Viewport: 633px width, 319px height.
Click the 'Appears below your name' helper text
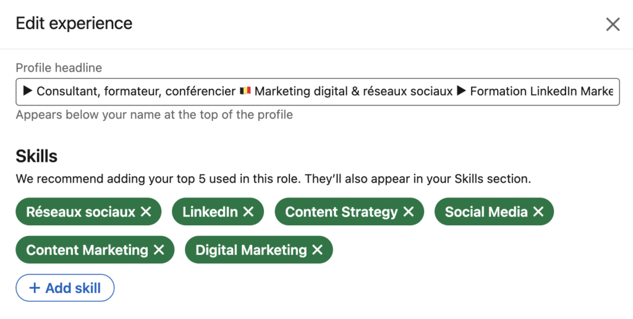154,115
